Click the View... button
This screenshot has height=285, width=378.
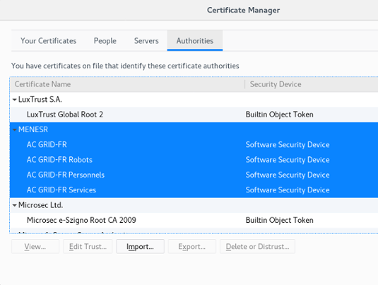[x=35, y=246]
